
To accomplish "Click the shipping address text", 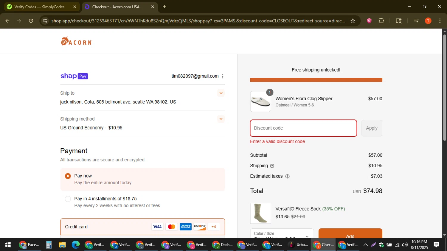I will (118, 102).
